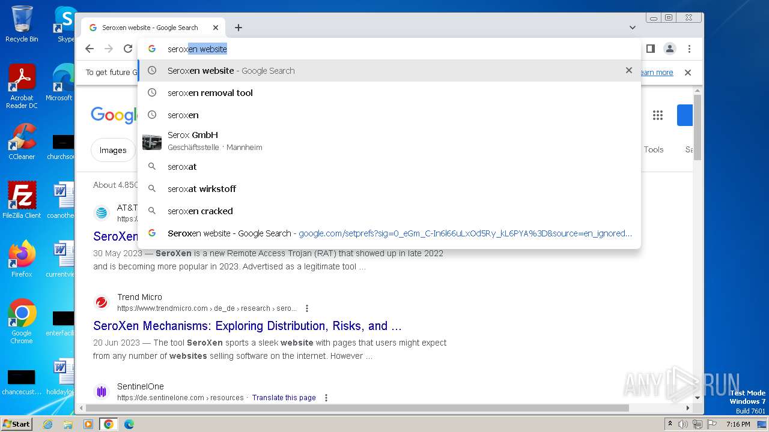
Task: Choose 'seroxen removal tool' suggestion
Action: pyautogui.click(x=389, y=92)
